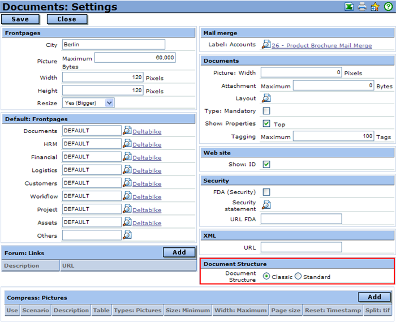Click the Reset: Timestamp column header

[333, 310]
